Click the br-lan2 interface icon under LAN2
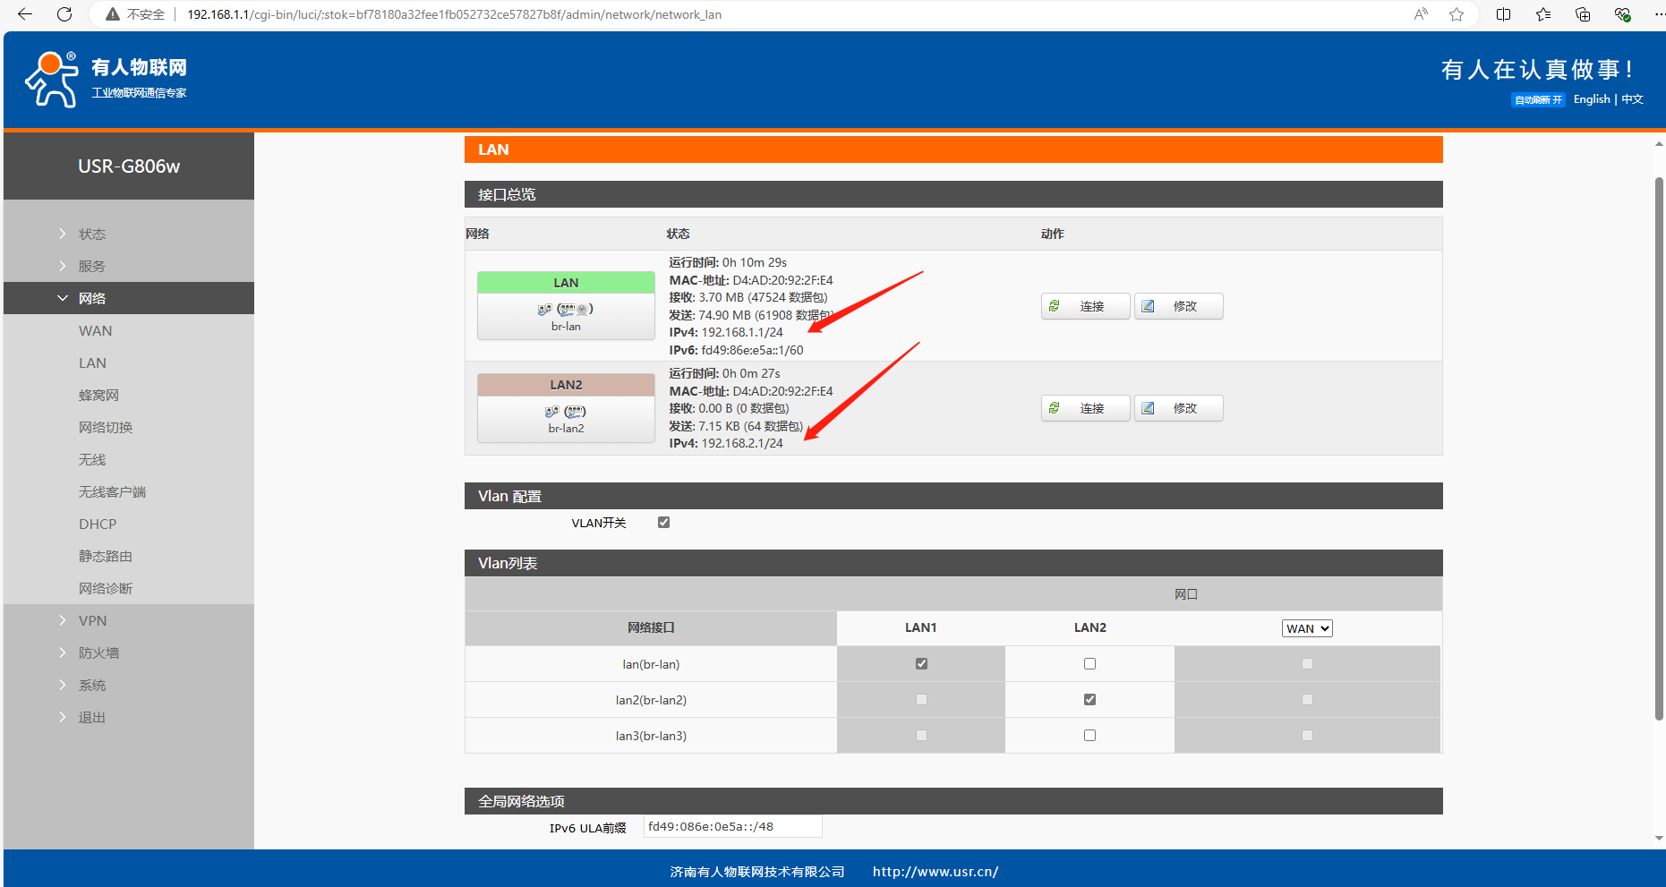The image size is (1666, 887). point(566,412)
